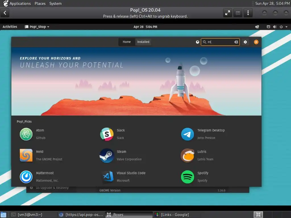This screenshot has width=291, height=218.
Task: Click the Pop!_Picks heading
Action: [x=24, y=121]
